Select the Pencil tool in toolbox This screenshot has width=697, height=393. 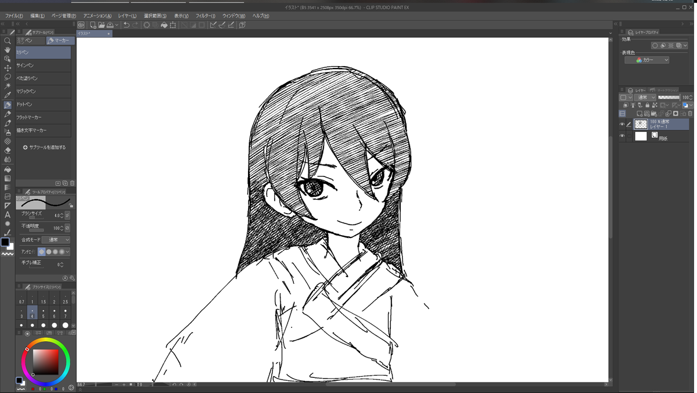pyautogui.click(x=8, y=114)
